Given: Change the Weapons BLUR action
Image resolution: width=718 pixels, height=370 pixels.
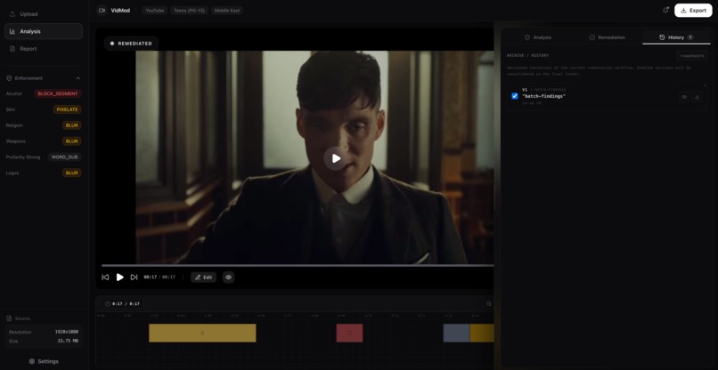Looking at the screenshot, I should pyautogui.click(x=72, y=141).
